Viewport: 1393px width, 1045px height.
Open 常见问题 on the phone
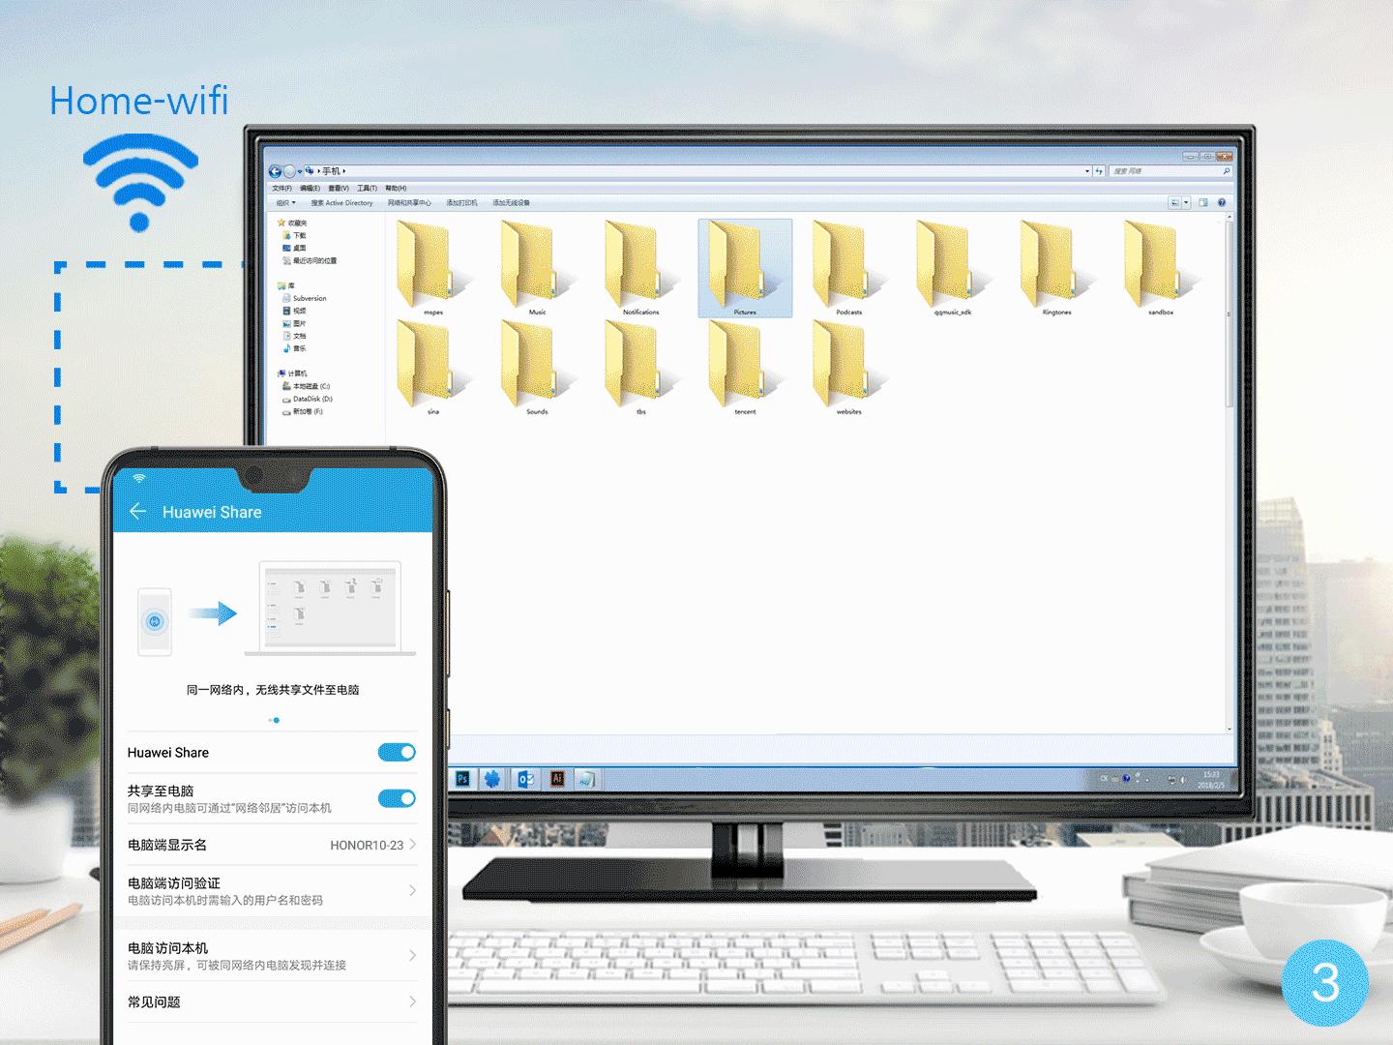point(273,1002)
